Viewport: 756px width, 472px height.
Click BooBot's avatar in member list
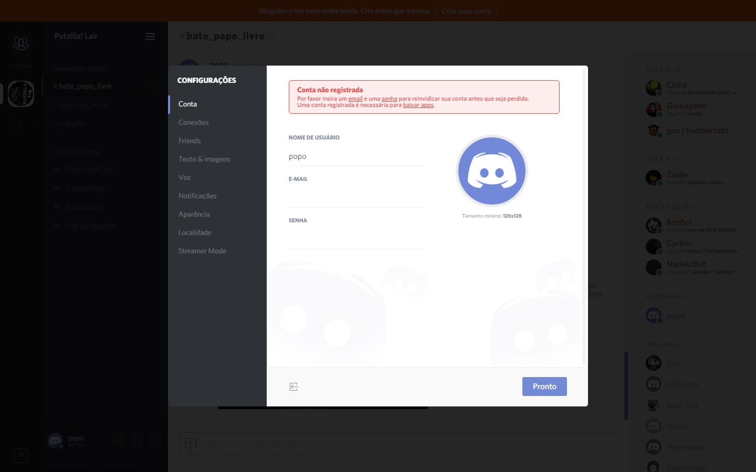click(x=654, y=226)
